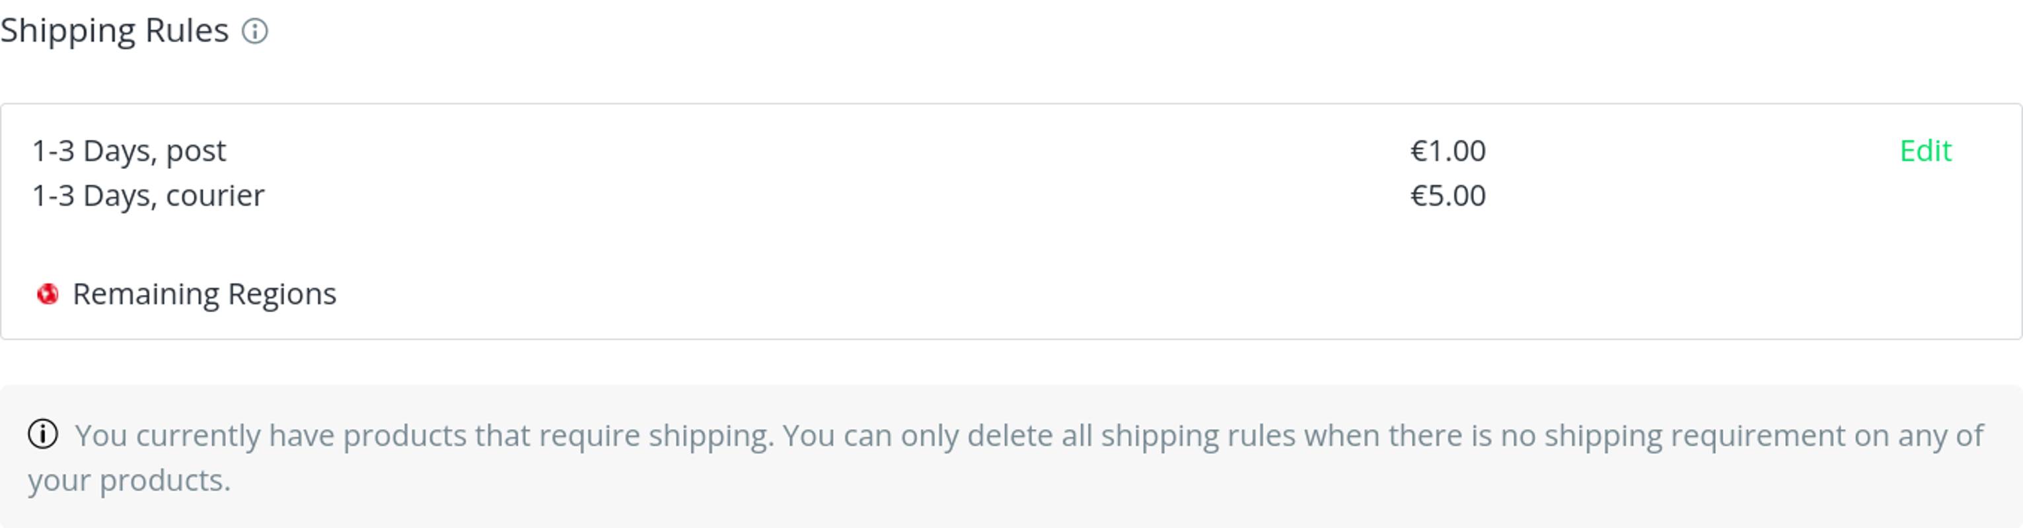
Task: Click "You currently have products that require shipping" sentence
Action: coord(424,436)
